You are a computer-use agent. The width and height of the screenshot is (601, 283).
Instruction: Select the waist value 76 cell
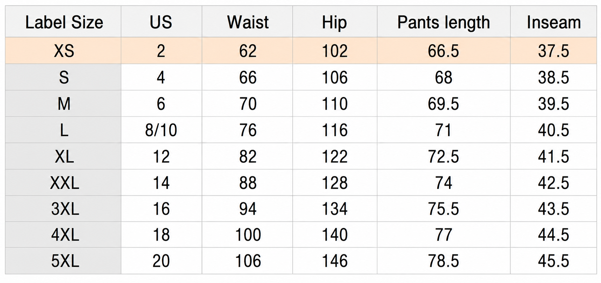(x=247, y=130)
